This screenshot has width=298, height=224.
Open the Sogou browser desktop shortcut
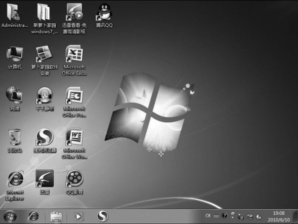point(45,140)
